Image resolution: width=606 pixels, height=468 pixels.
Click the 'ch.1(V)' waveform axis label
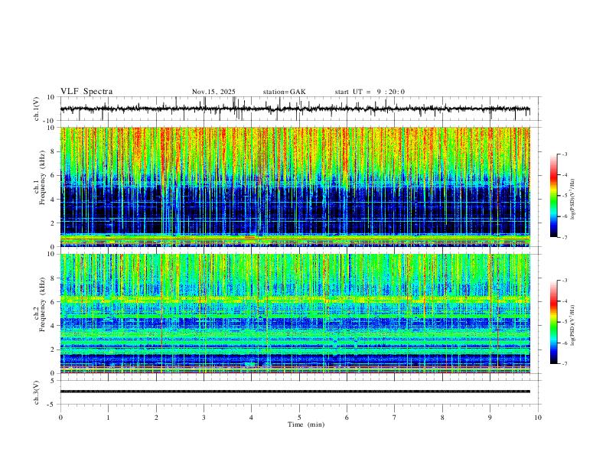pyautogui.click(x=37, y=109)
